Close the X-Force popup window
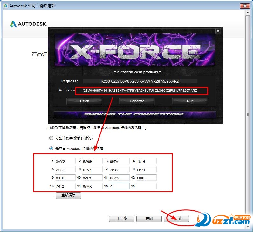Image resolution: width=253 pixels, height=232 pixels. tap(218, 31)
